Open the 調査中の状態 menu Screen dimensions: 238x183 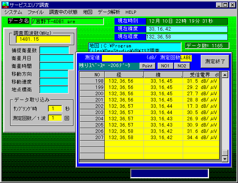(63, 12)
